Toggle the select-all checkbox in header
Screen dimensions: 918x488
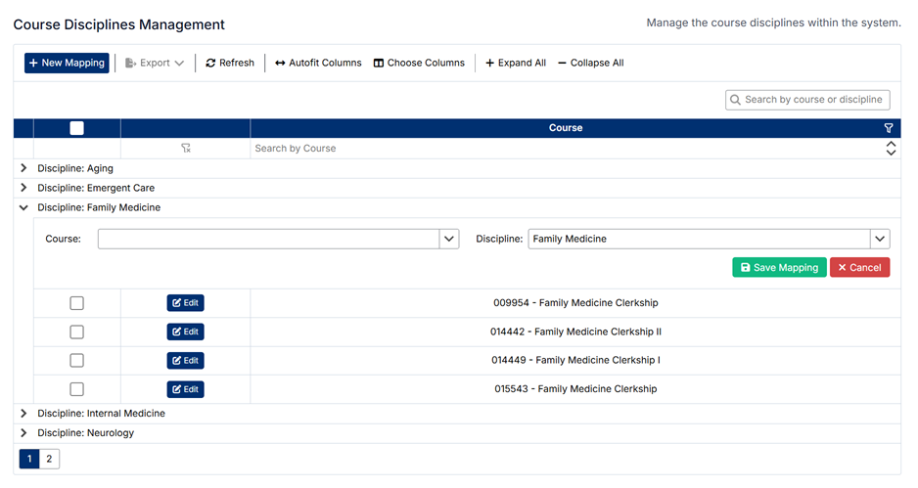pyautogui.click(x=77, y=128)
